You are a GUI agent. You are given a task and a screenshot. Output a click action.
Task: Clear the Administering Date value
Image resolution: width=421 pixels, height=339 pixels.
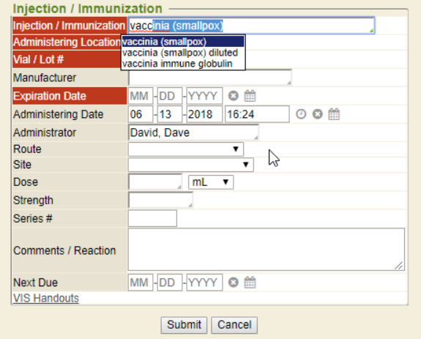click(x=317, y=114)
